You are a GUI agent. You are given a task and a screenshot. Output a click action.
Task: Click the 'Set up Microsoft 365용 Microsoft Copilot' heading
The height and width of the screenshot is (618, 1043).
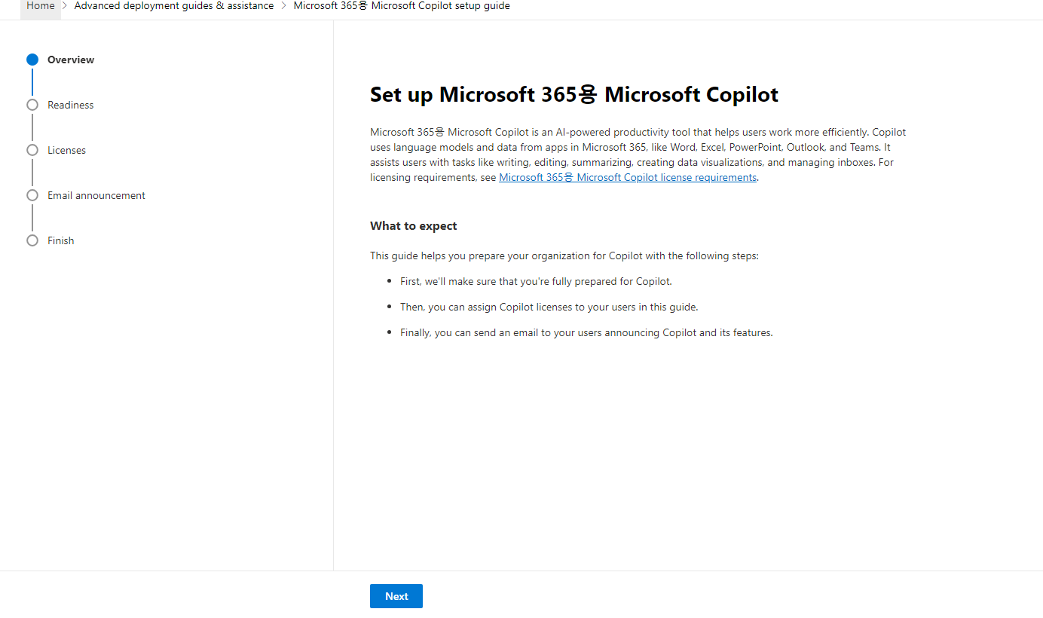pos(574,95)
